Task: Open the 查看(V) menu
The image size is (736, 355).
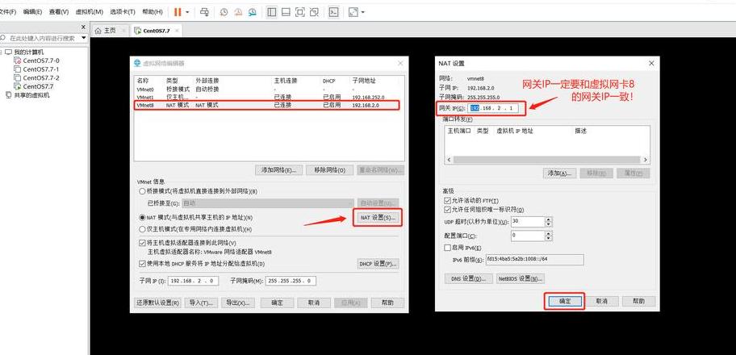Action: pos(59,12)
